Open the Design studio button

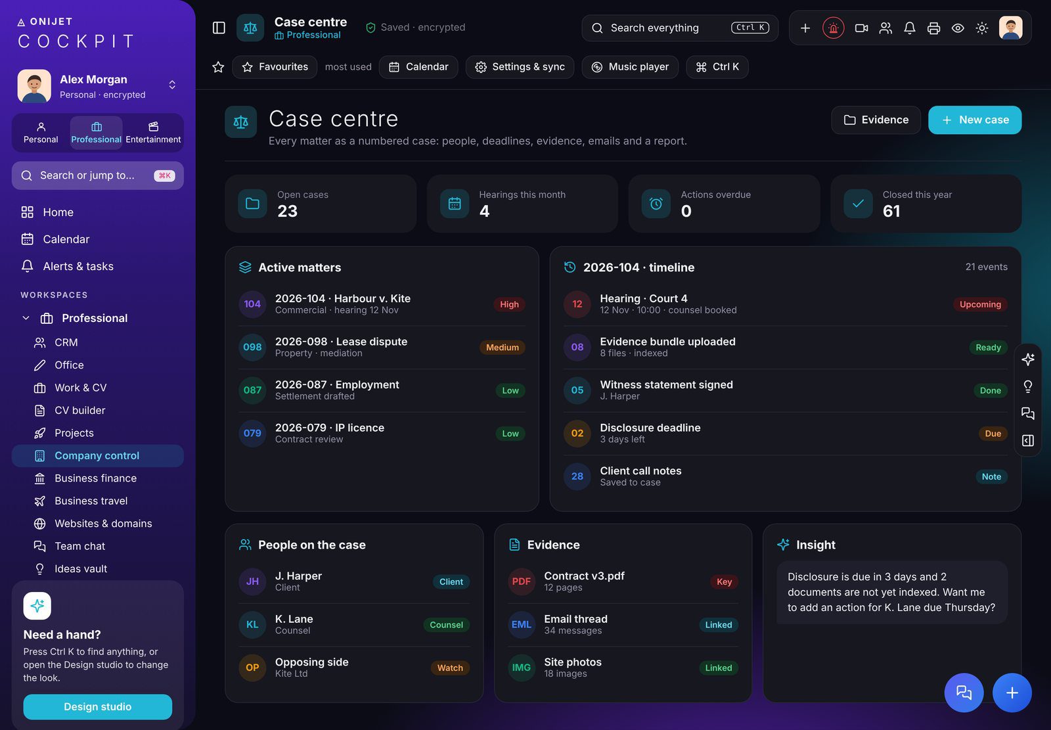point(98,707)
